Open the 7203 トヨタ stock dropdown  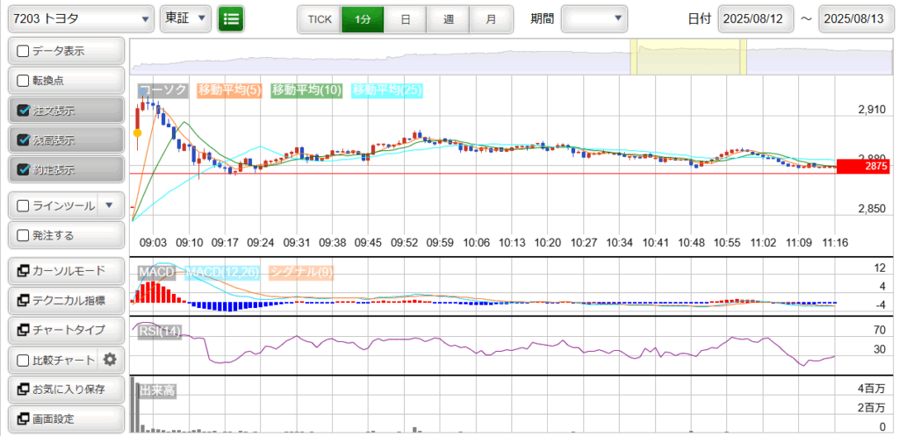81,19
